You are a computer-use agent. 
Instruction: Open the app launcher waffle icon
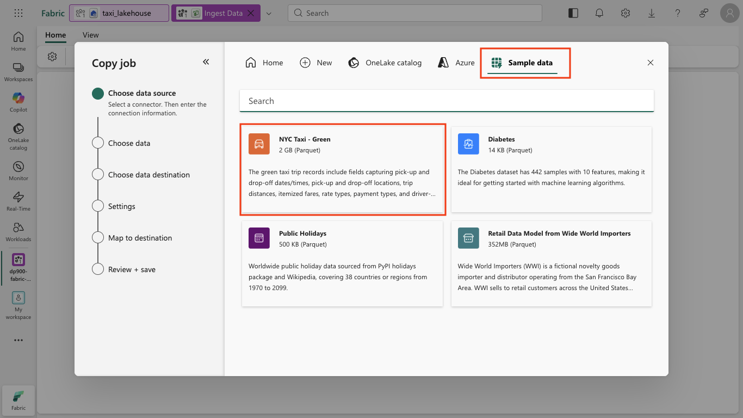[x=18, y=13]
